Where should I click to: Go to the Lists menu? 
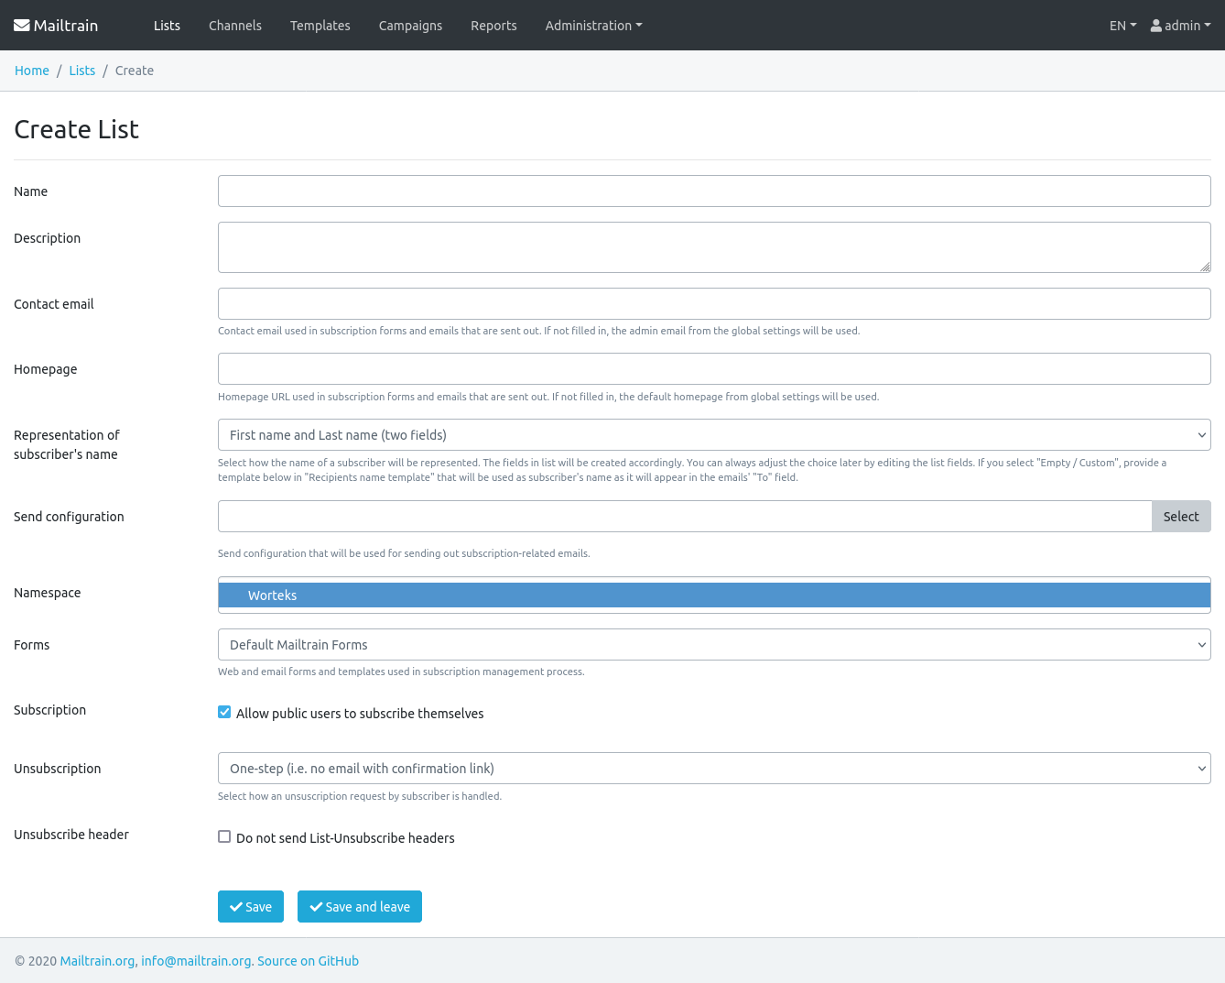point(167,26)
